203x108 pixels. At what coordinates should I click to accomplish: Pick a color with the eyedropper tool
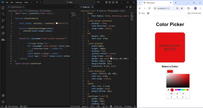pos(168,90)
